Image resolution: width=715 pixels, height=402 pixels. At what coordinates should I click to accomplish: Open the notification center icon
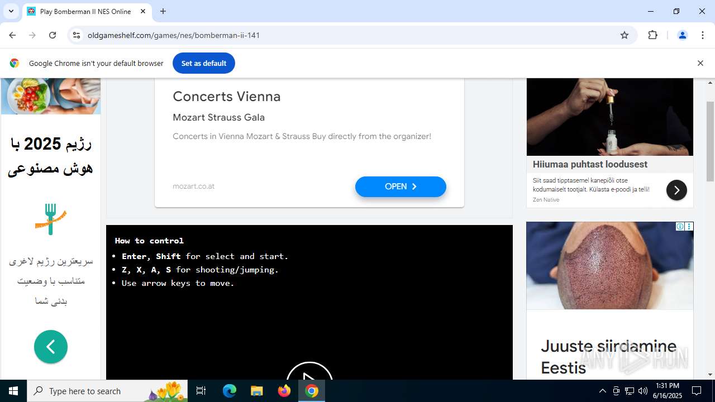[697, 391]
